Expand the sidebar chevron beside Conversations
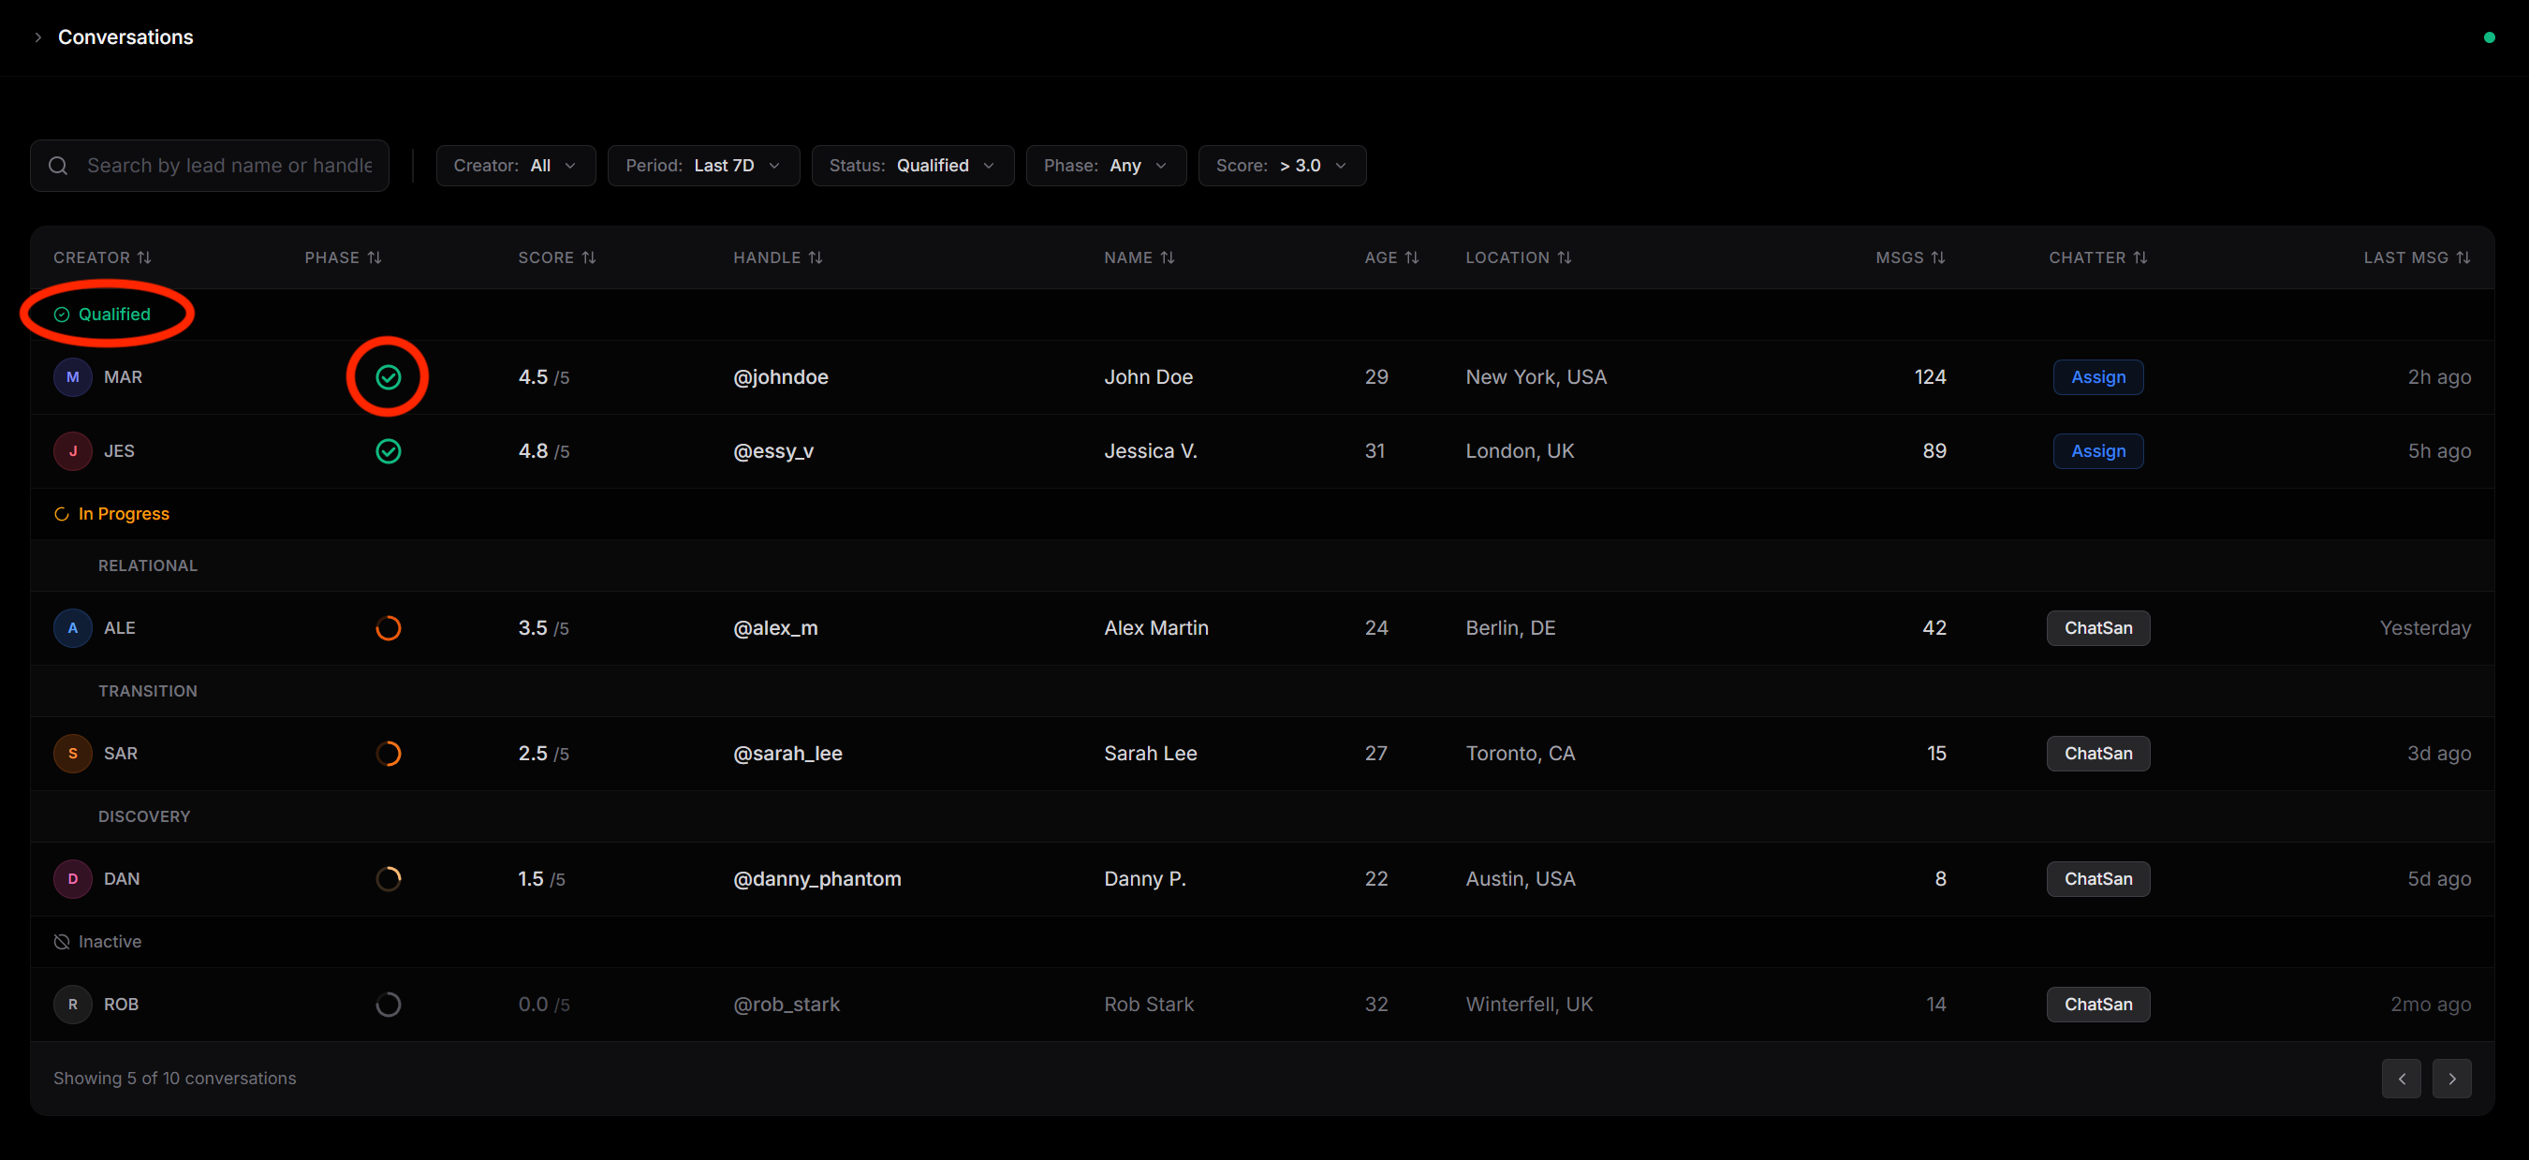The width and height of the screenshot is (2529, 1160). 38,37
